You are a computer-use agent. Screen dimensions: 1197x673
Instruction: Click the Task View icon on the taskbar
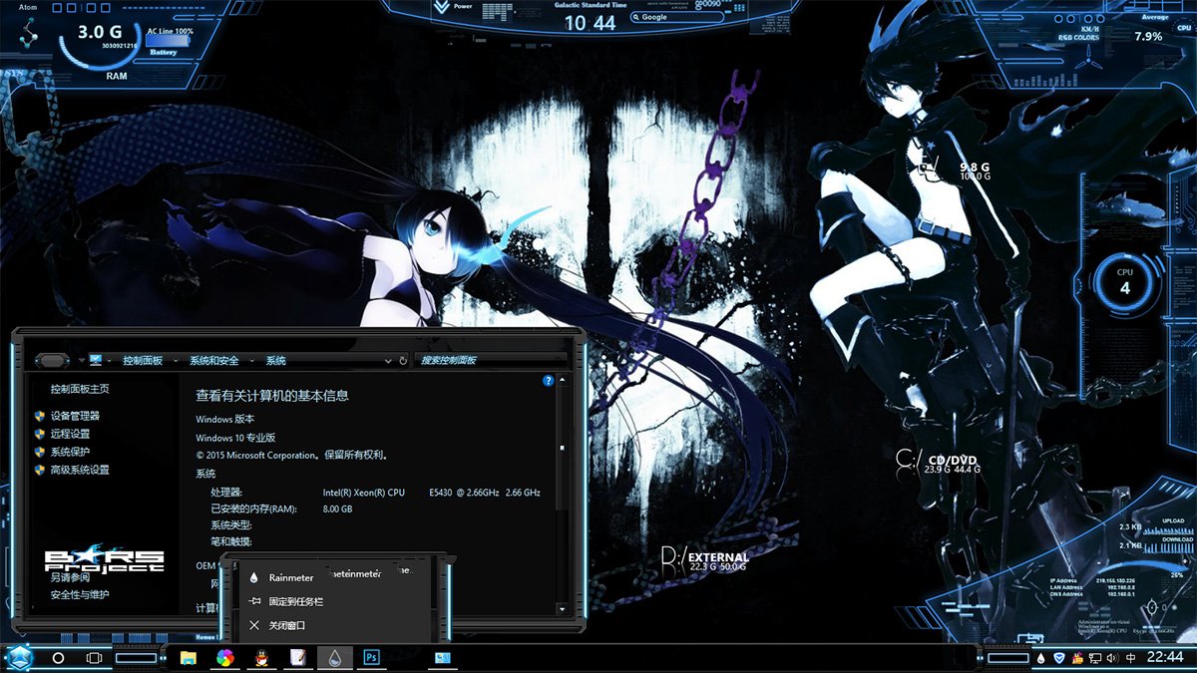click(94, 658)
